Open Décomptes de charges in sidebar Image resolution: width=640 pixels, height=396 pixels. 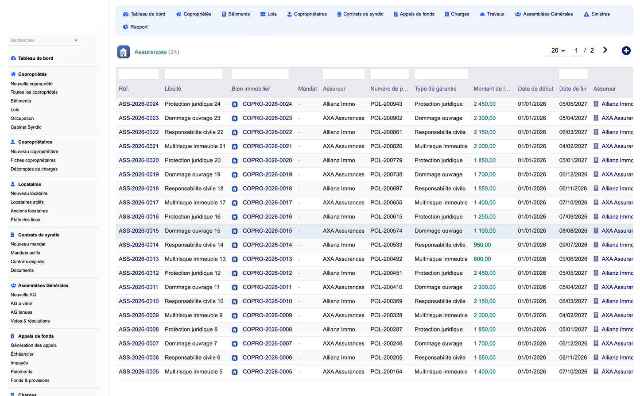34,169
